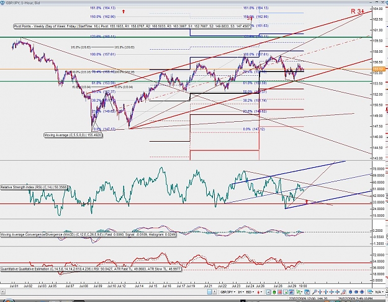Click the magnifier zoom toolbar icon

pyautogui.click(x=315, y=292)
